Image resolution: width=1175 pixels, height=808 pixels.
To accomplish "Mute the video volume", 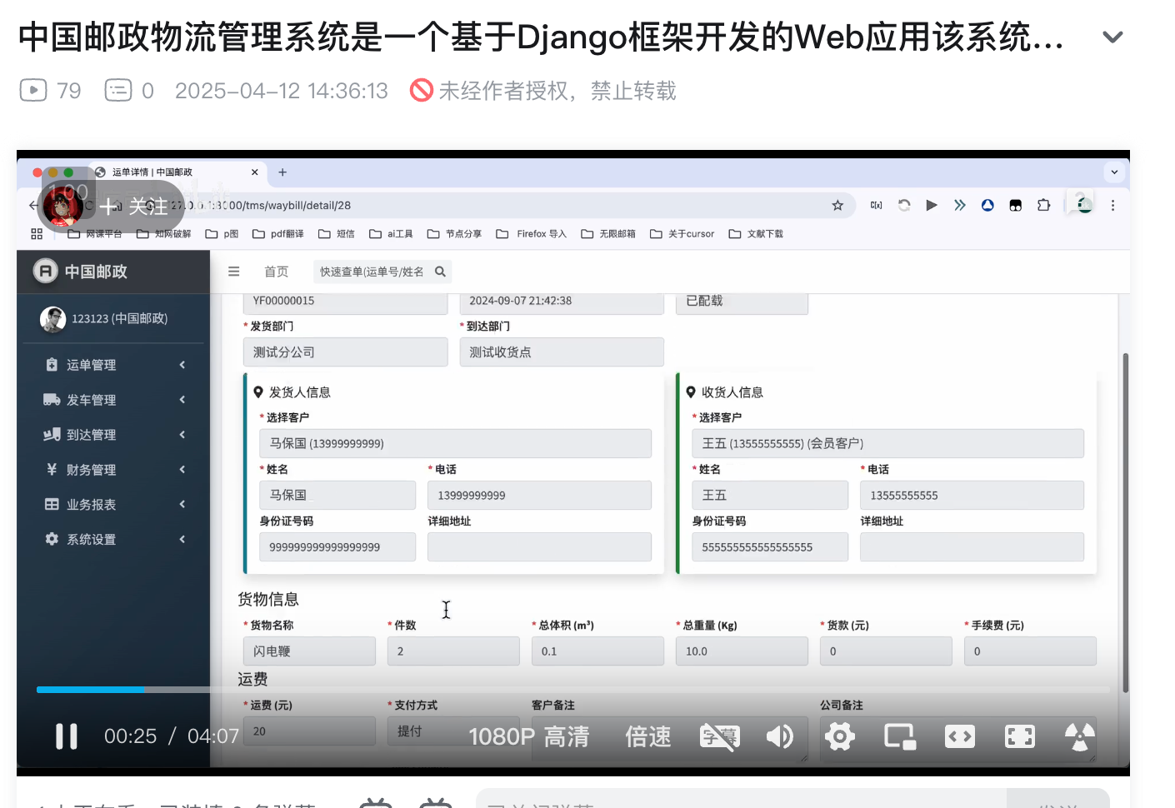I will [780, 736].
